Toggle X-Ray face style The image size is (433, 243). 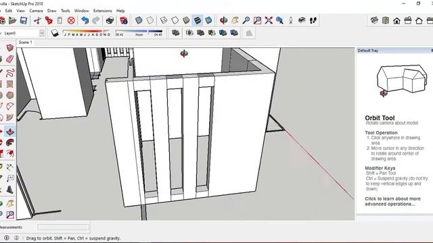139,20
